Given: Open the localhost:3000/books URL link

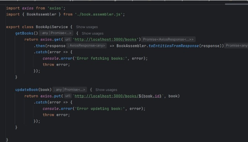Looking at the screenshot, I should click(106, 39).
